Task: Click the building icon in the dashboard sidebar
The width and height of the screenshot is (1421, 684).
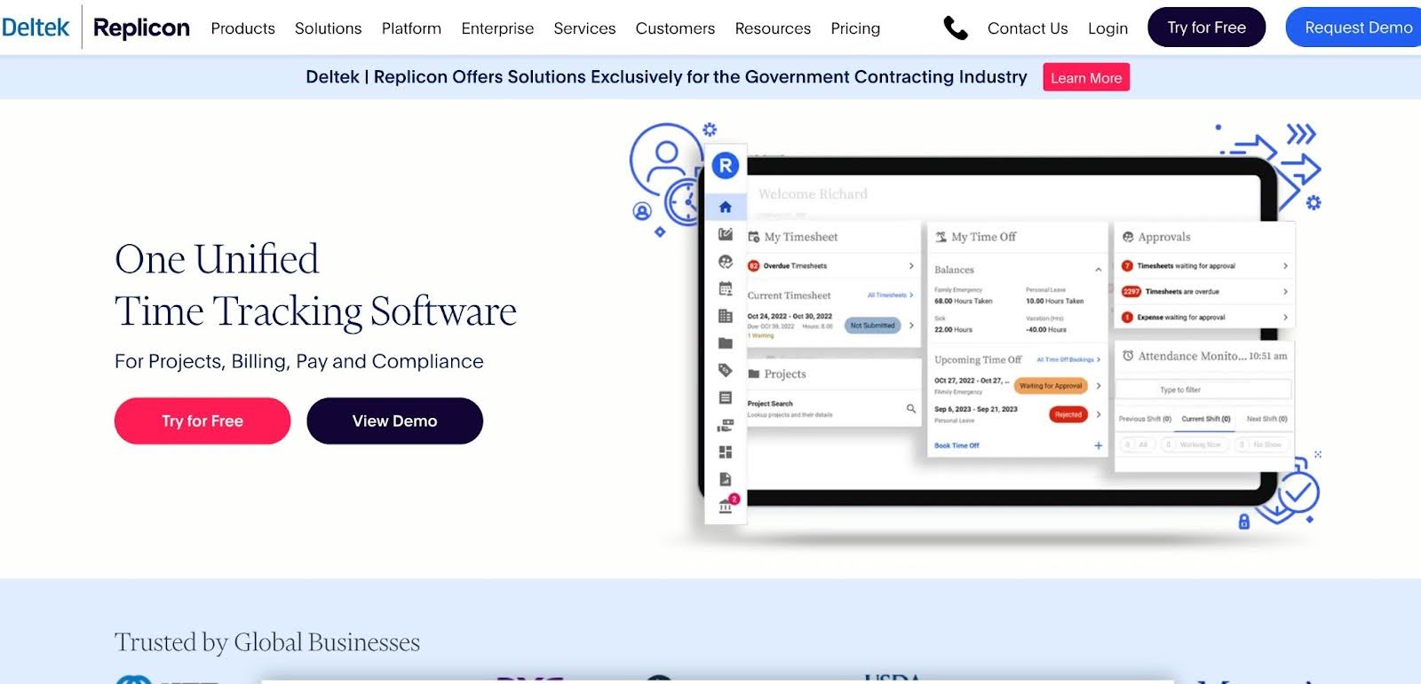Action: point(726,316)
